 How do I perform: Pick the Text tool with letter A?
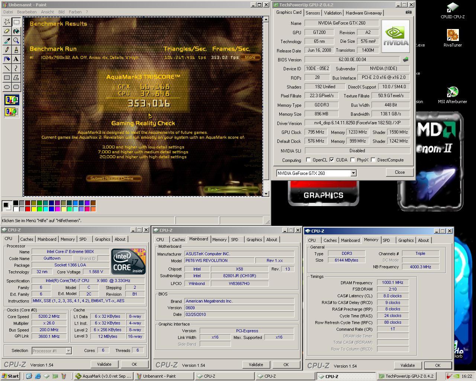pyautogui.click(x=16, y=59)
